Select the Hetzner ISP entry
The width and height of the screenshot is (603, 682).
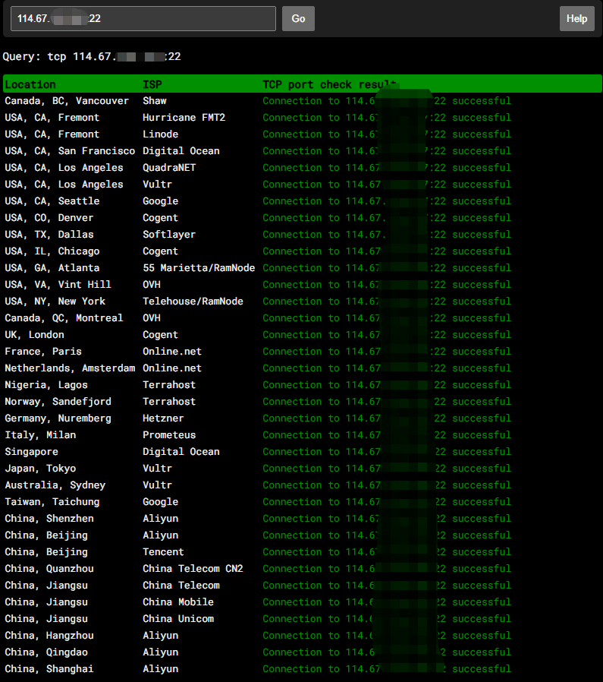(x=163, y=418)
